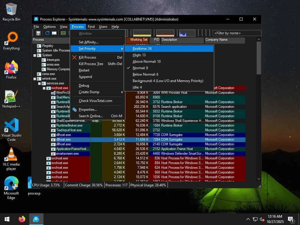Open the Find menu

coord(91,27)
